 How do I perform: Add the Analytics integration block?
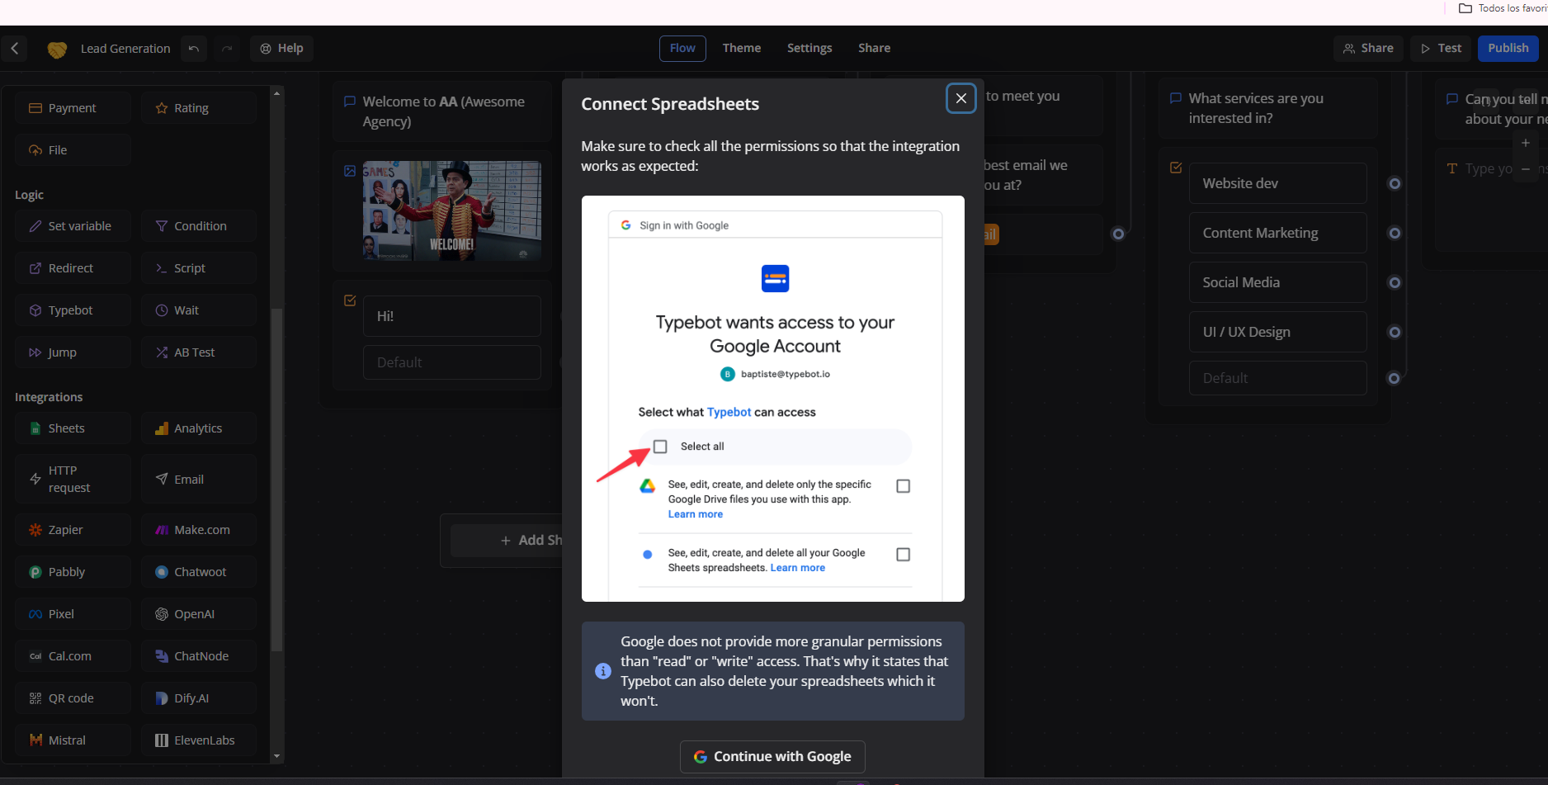point(198,428)
